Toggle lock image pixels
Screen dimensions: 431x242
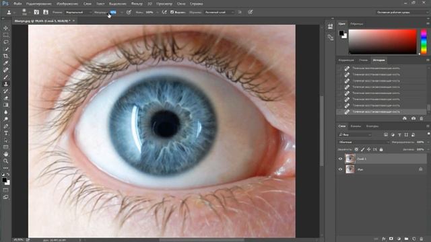coord(362,149)
